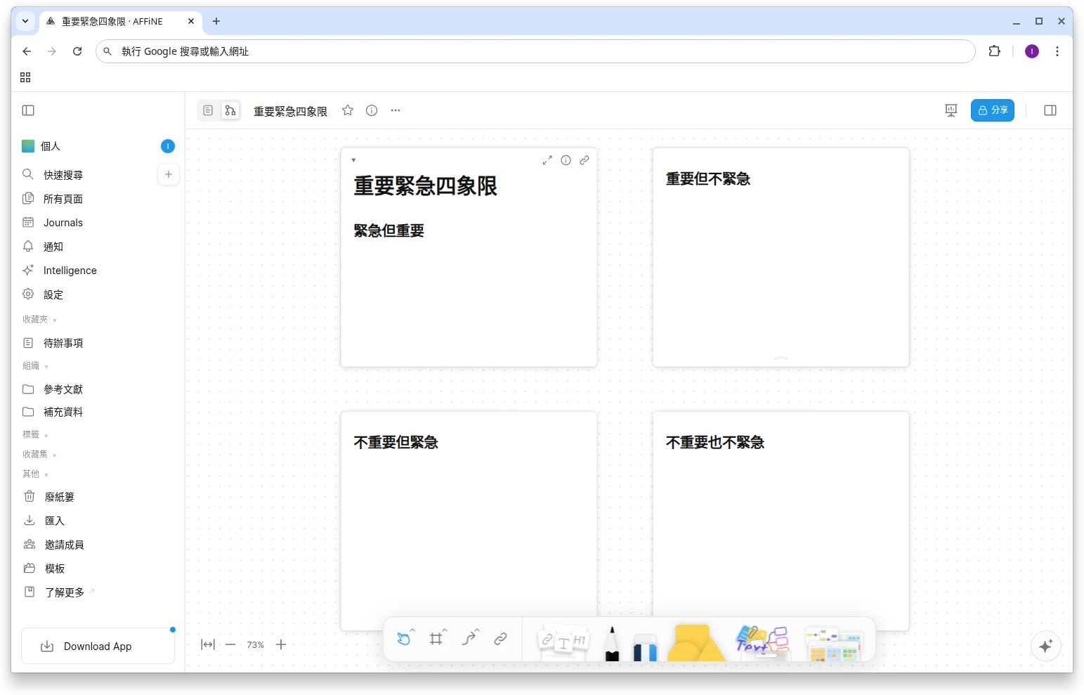Viewport: 1084px width, 695px height.
Task: Open the Journals page
Action: 63,223
